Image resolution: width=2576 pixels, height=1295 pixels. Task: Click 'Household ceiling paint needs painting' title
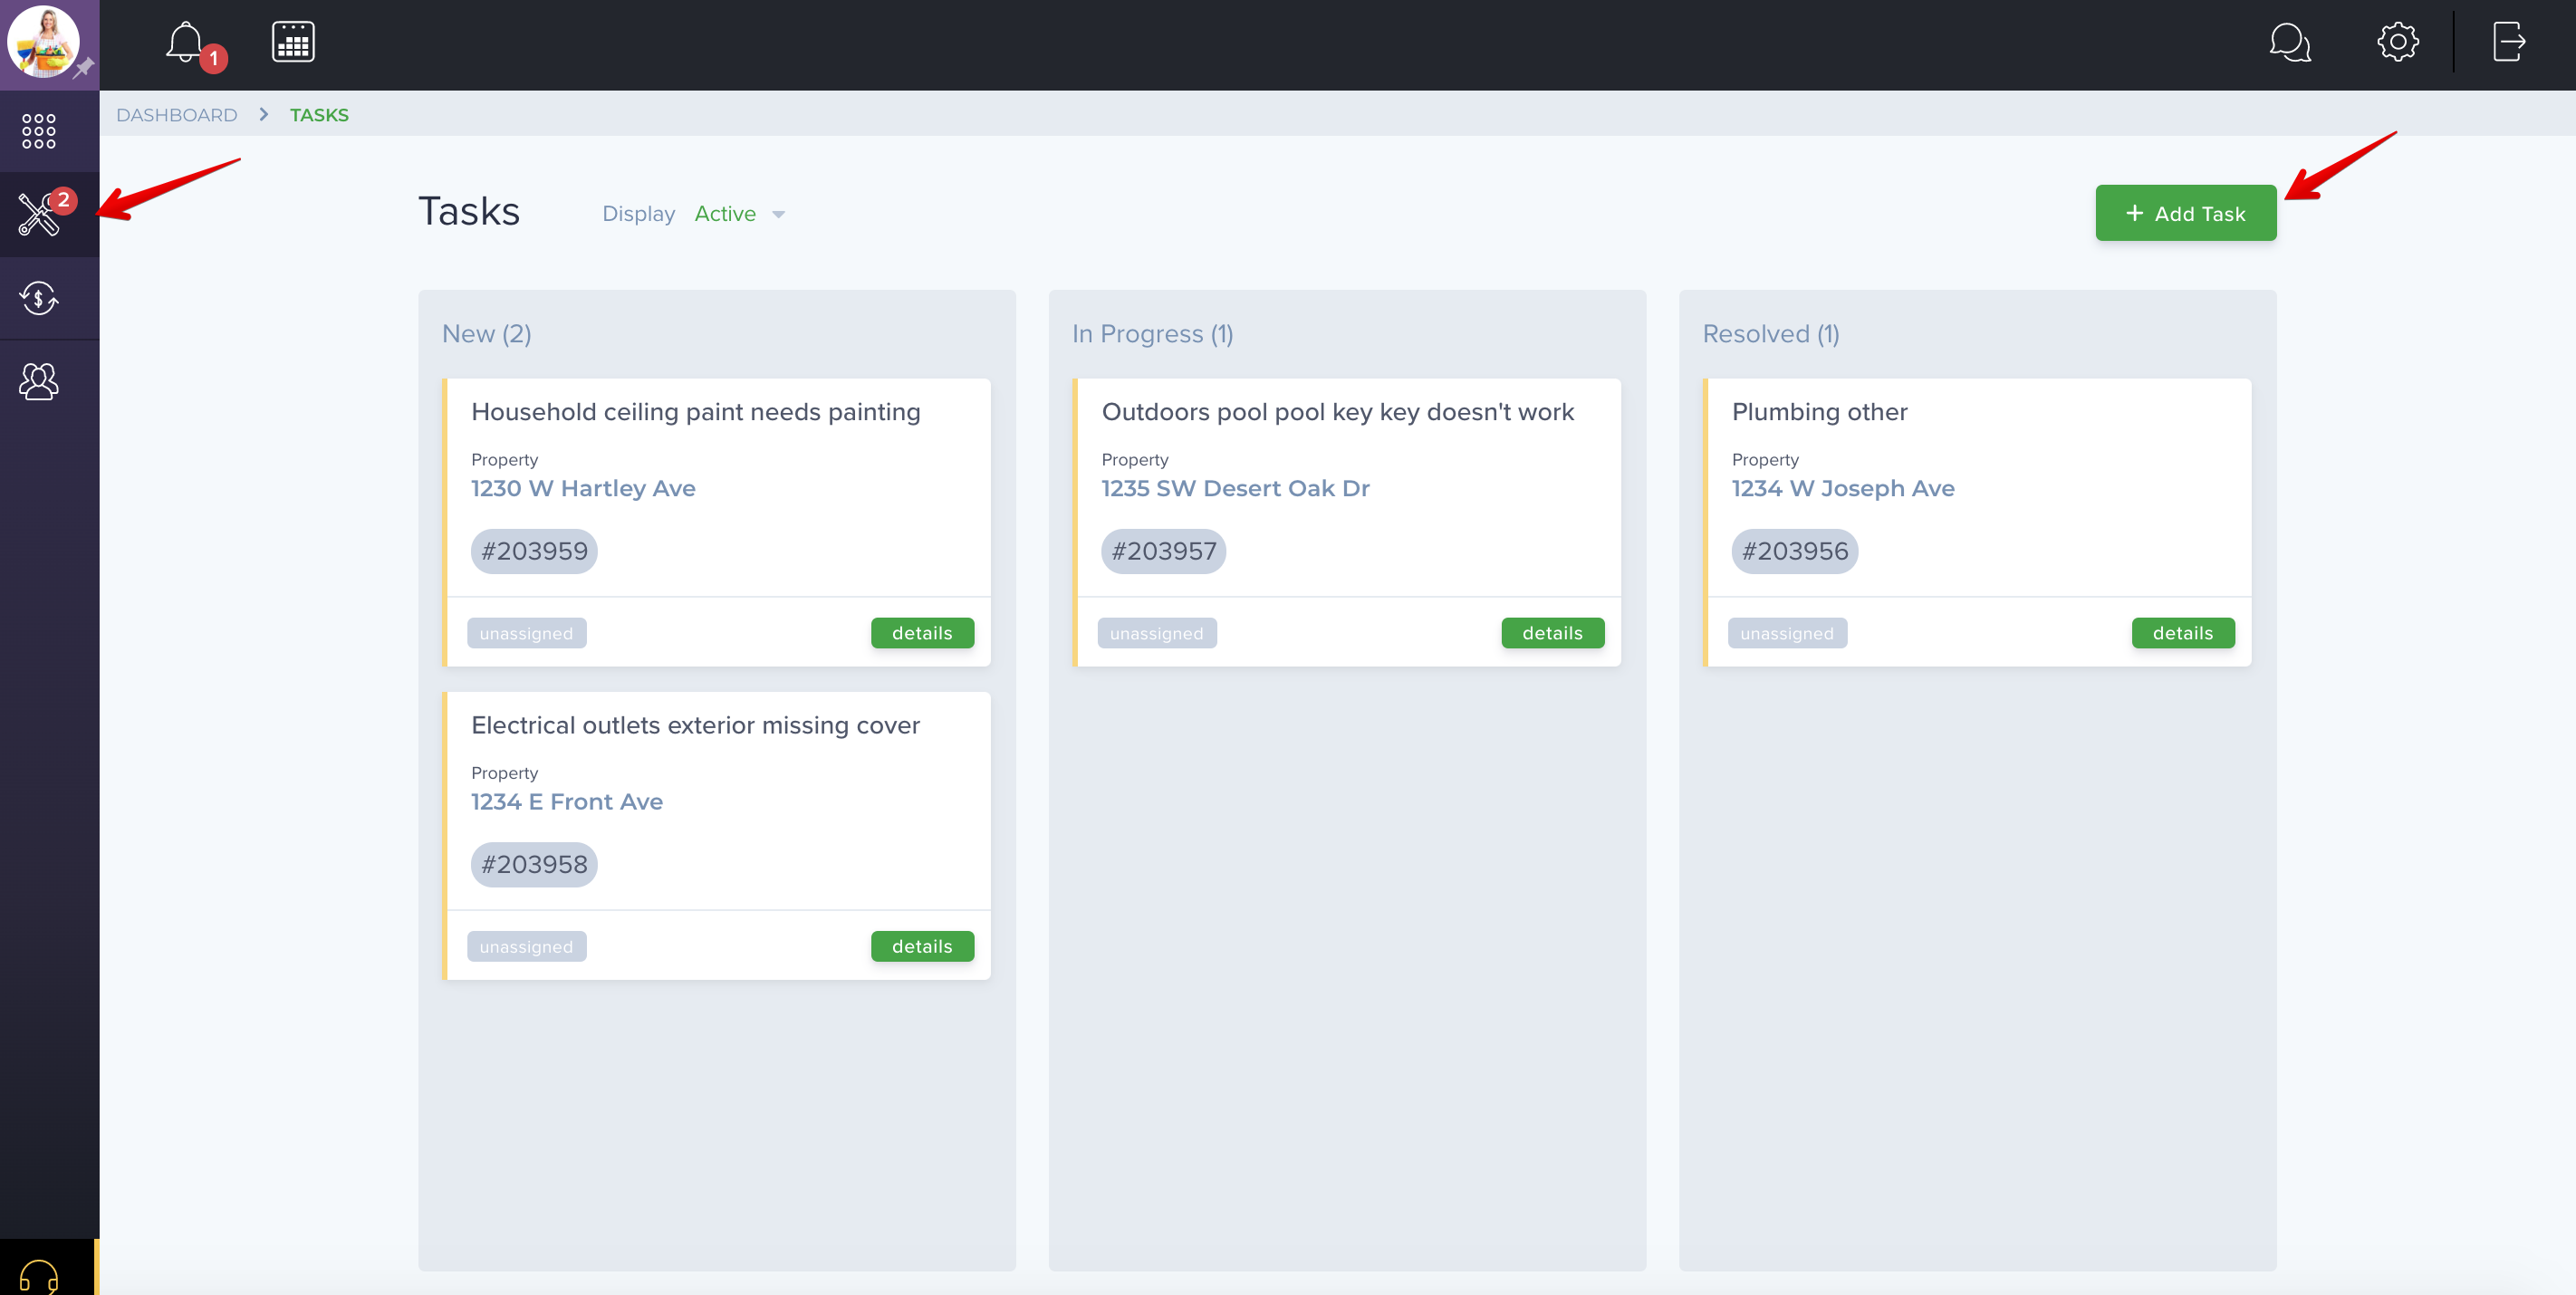click(696, 412)
